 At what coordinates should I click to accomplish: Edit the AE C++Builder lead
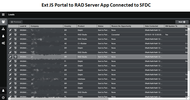pyautogui.click(x=10, y=44)
